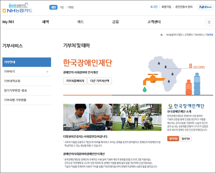The image size is (216, 173).
Task: Click 기부서비스 breadcrumb link
Action: pyautogui.click(x=199, y=35)
